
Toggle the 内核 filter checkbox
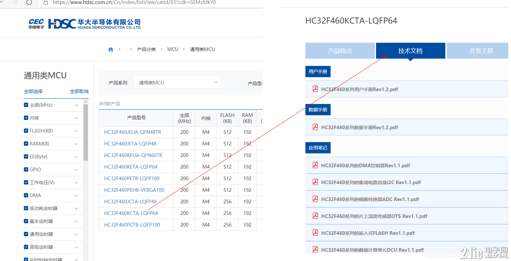[x=26, y=118]
